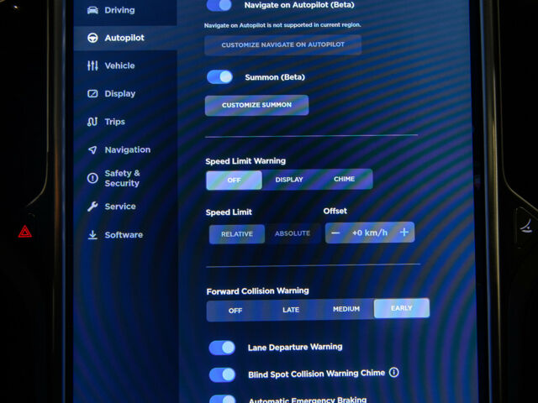
Task: Open the Navigation arrow icon
Action: [x=92, y=149]
